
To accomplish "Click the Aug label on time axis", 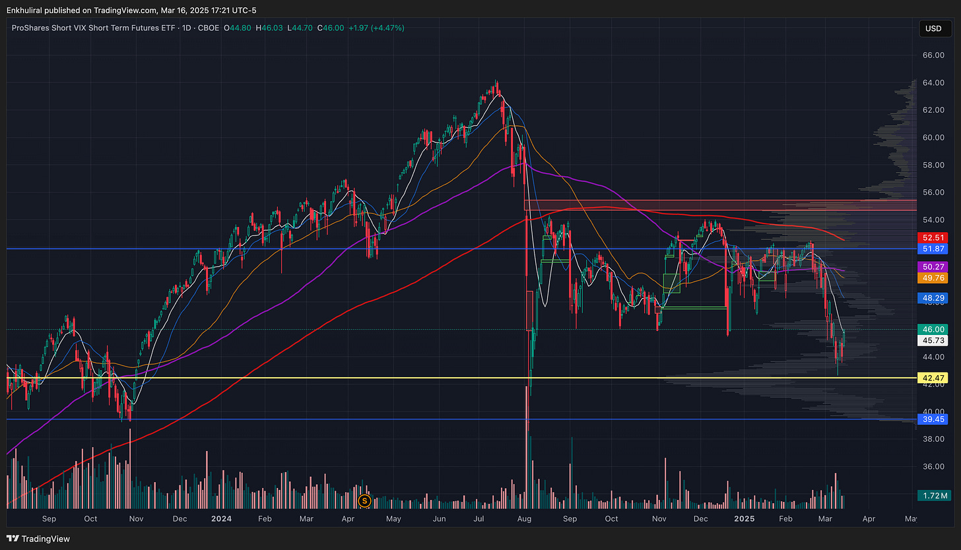I will pyautogui.click(x=526, y=518).
